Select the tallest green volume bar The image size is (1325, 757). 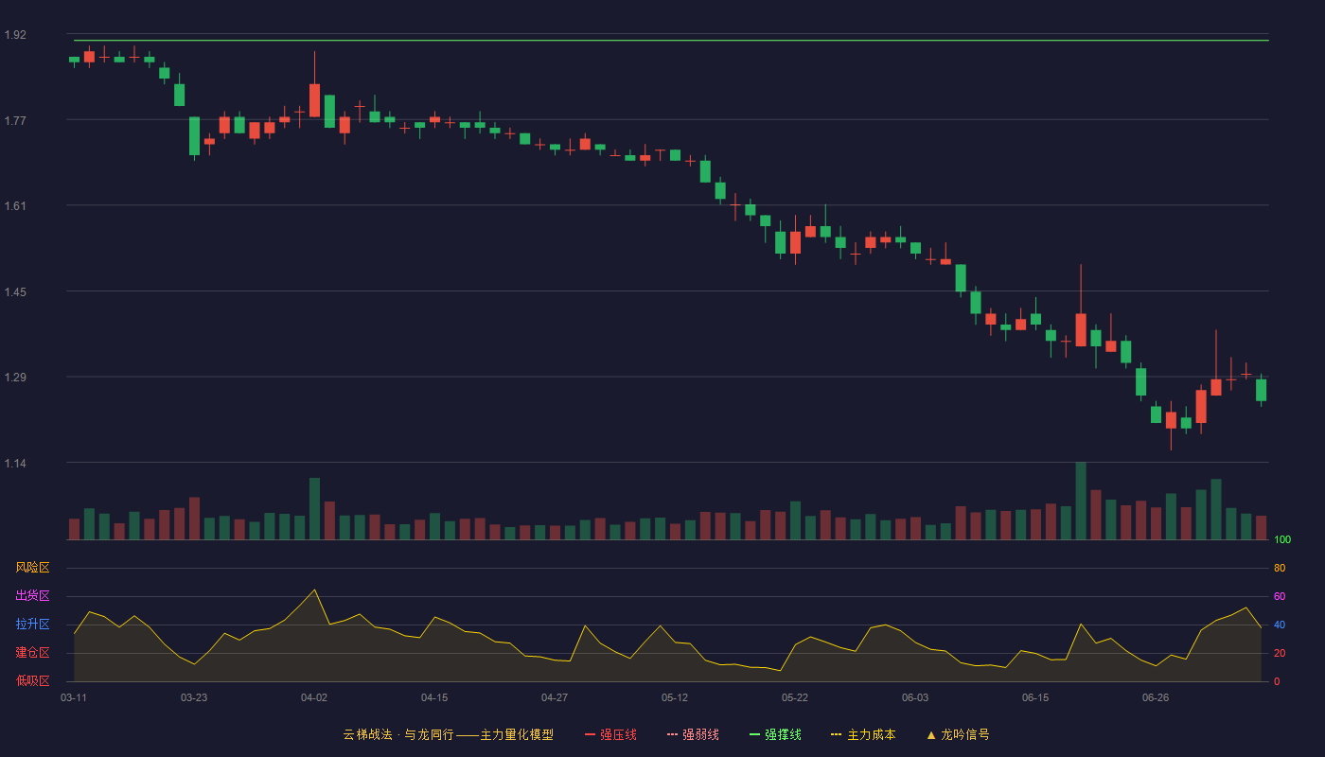tap(1081, 501)
